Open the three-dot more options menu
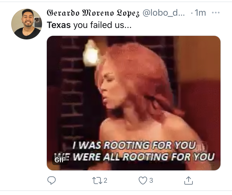The width and height of the screenshot is (232, 195). pos(215,13)
